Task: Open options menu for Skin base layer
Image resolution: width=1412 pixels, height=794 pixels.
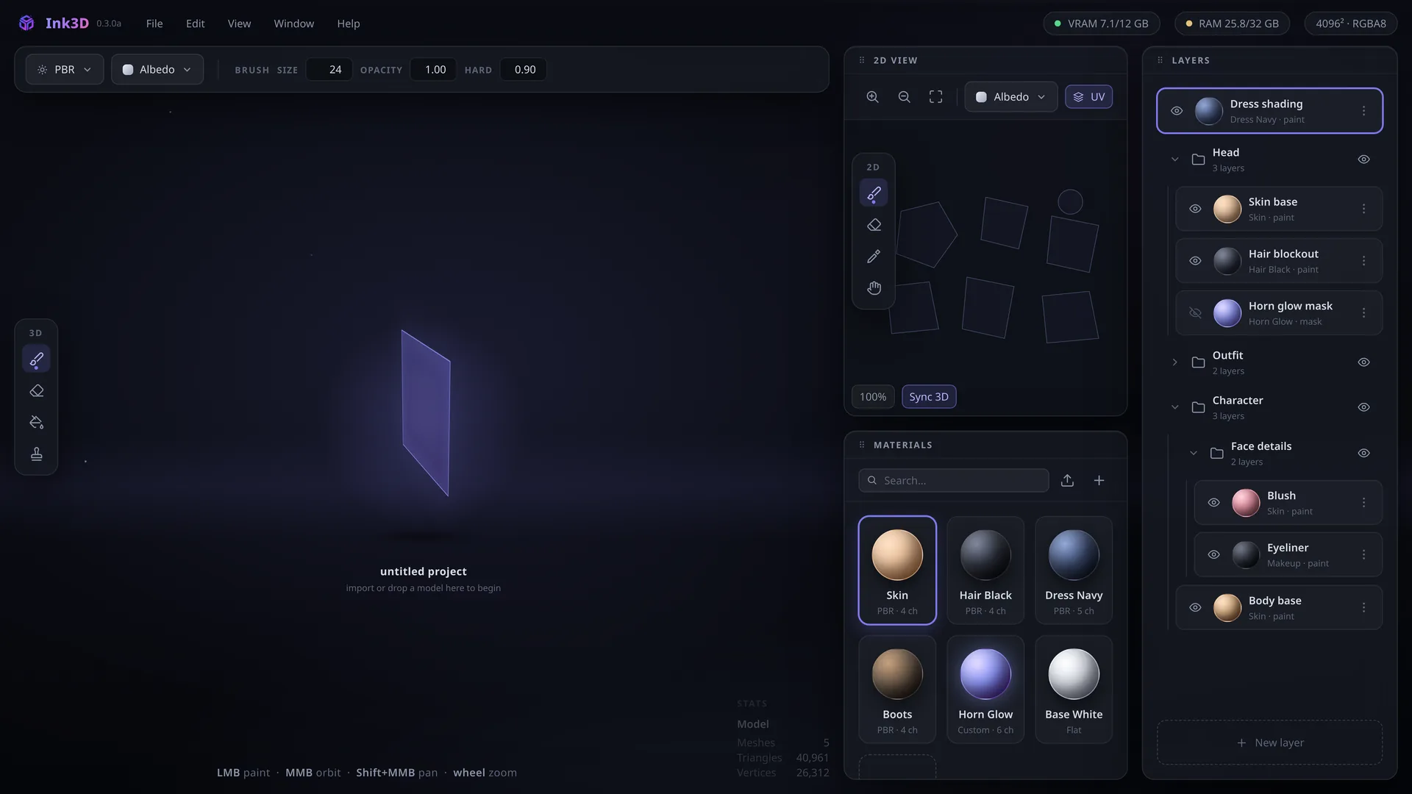Action: (x=1363, y=210)
